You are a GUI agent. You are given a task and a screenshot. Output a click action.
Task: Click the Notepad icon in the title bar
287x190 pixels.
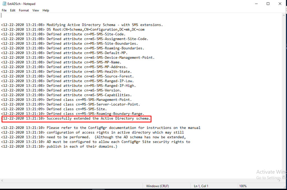point(4,4)
